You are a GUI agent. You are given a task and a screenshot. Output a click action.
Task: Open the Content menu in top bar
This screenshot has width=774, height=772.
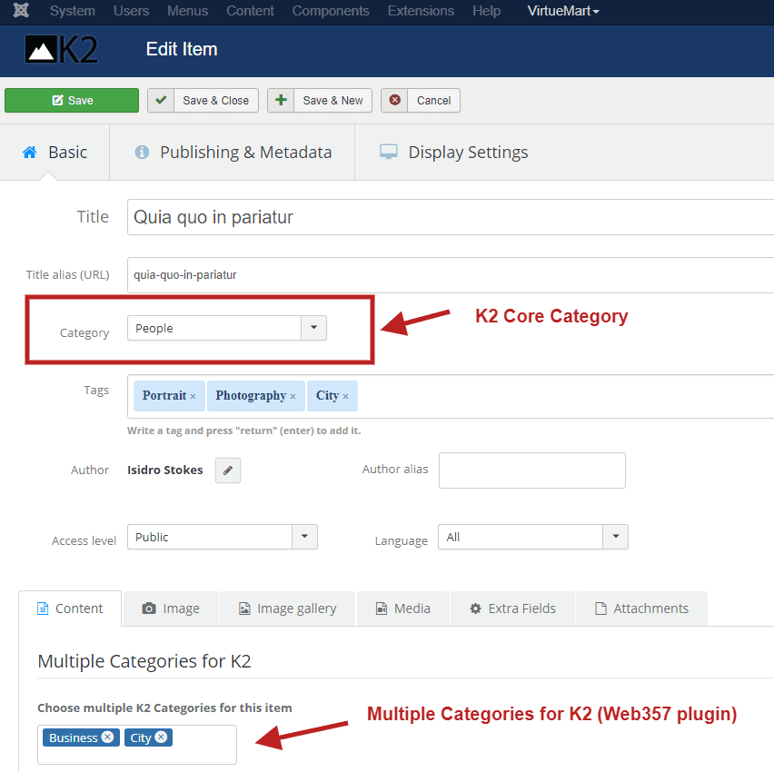pos(250,10)
